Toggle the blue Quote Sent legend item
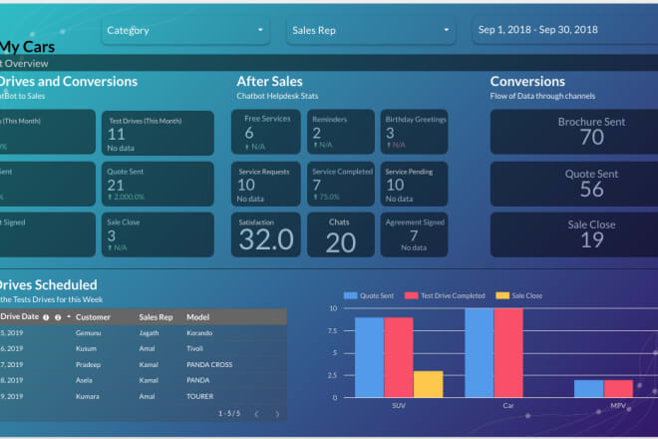This screenshot has height=439, width=658. tap(369, 295)
